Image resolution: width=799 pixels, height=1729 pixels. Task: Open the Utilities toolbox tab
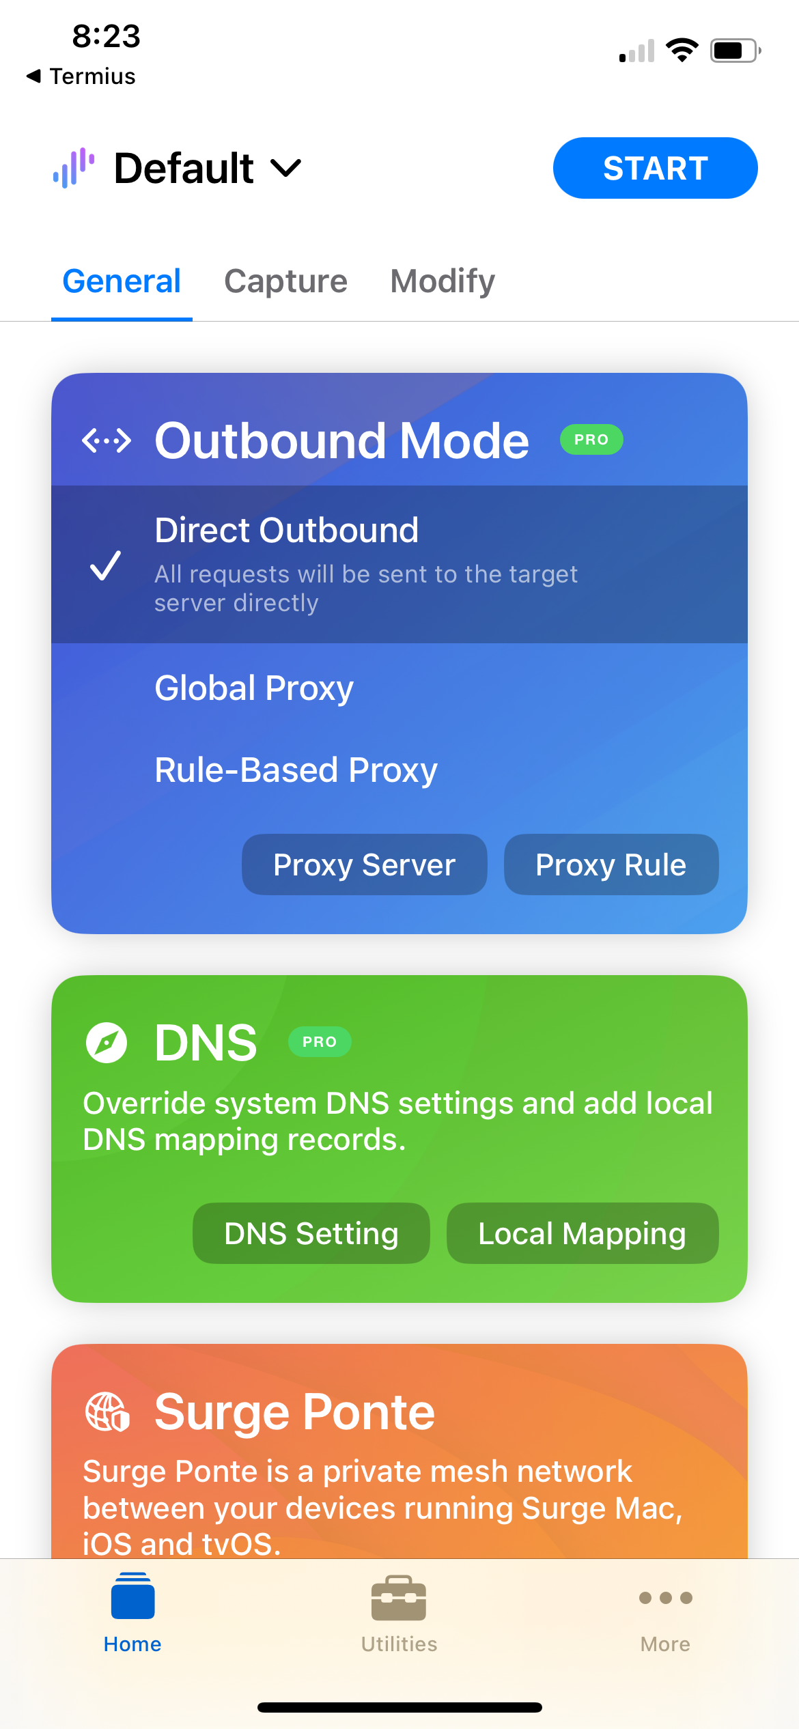[399, 1613]
